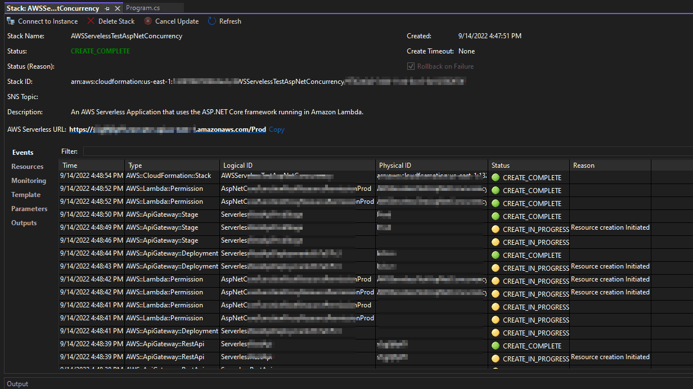Copy the AWS Serverless URL
Screen dimensions: 693x389
(276, 129)
